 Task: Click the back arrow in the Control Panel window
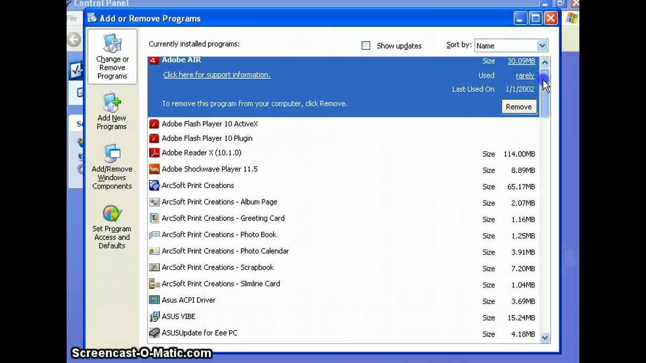(74, 40)
